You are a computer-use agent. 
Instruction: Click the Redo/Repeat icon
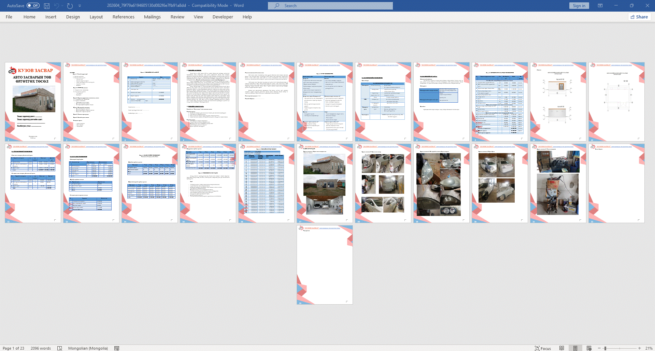coord(70,6)
